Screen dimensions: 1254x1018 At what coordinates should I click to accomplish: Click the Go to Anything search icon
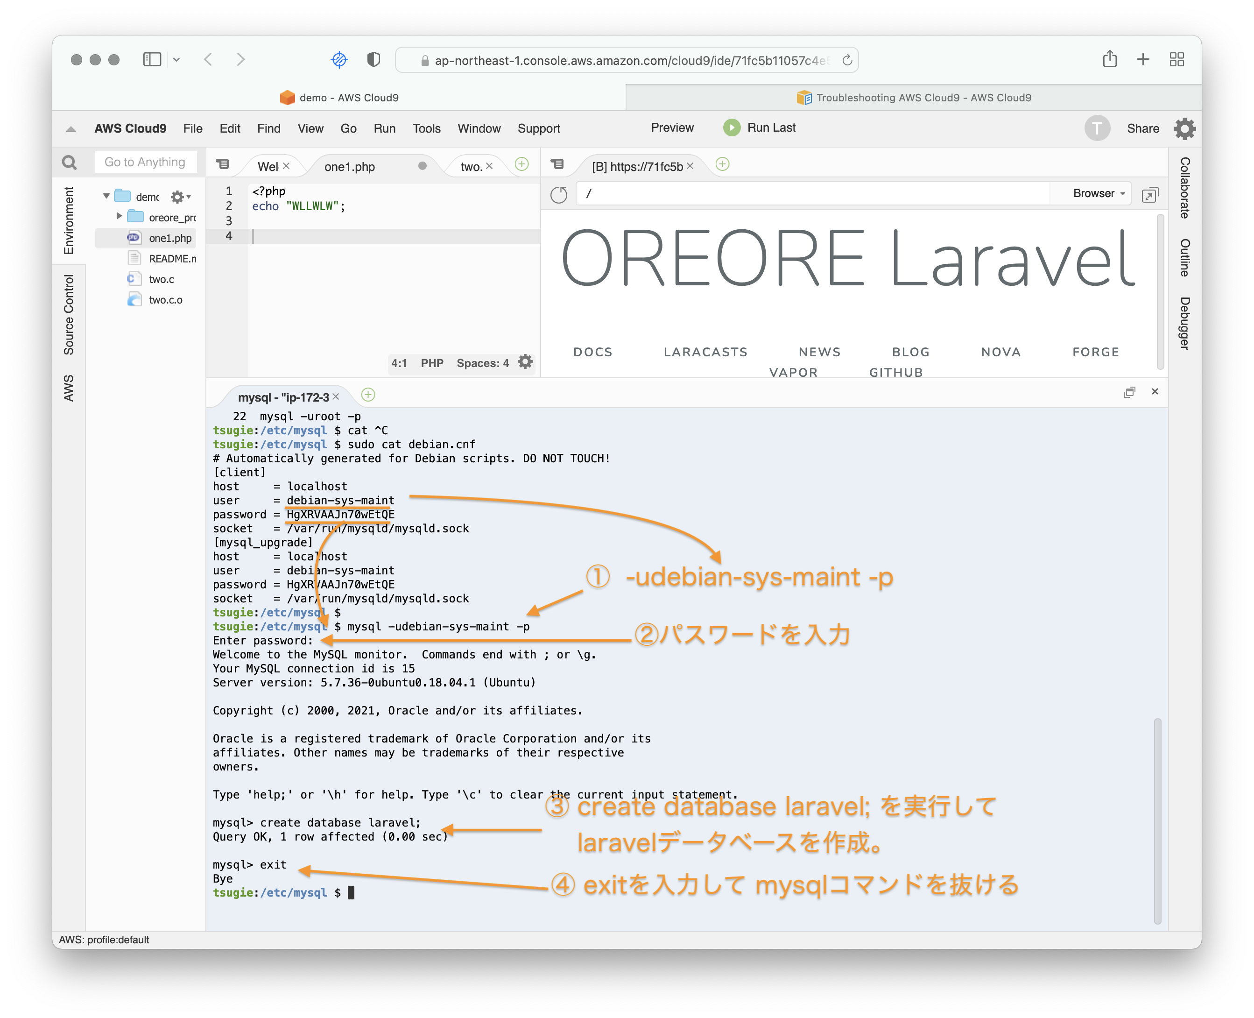69,163
